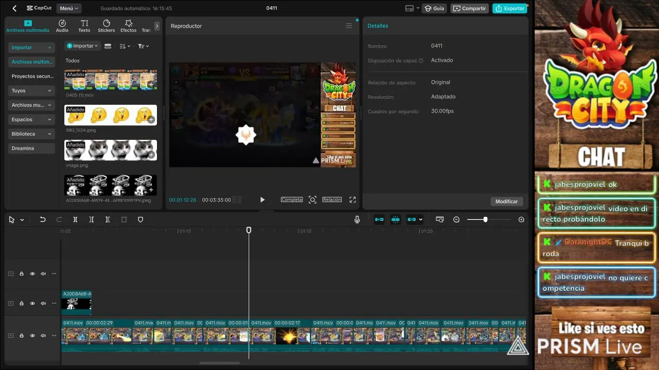Open the preview cover settings icon
The image size is (659, 370).
point(440,219)
